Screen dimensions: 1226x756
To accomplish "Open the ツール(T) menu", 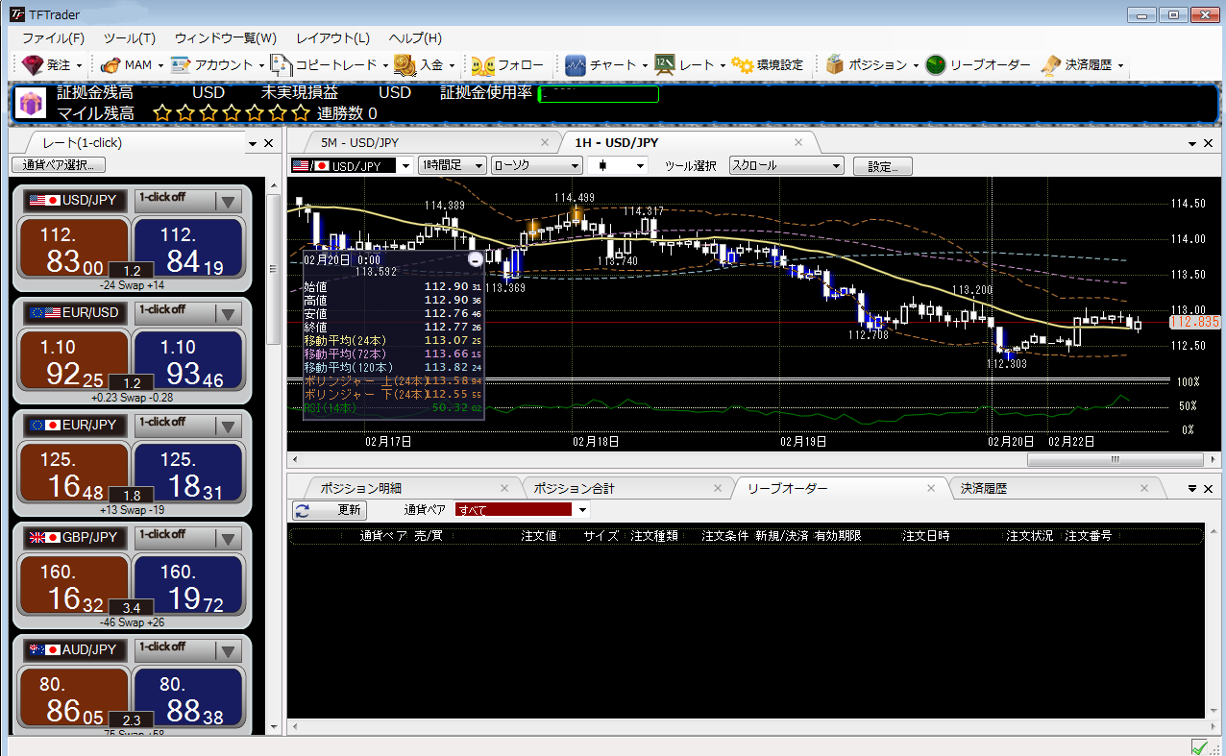I will click(129, 38).
